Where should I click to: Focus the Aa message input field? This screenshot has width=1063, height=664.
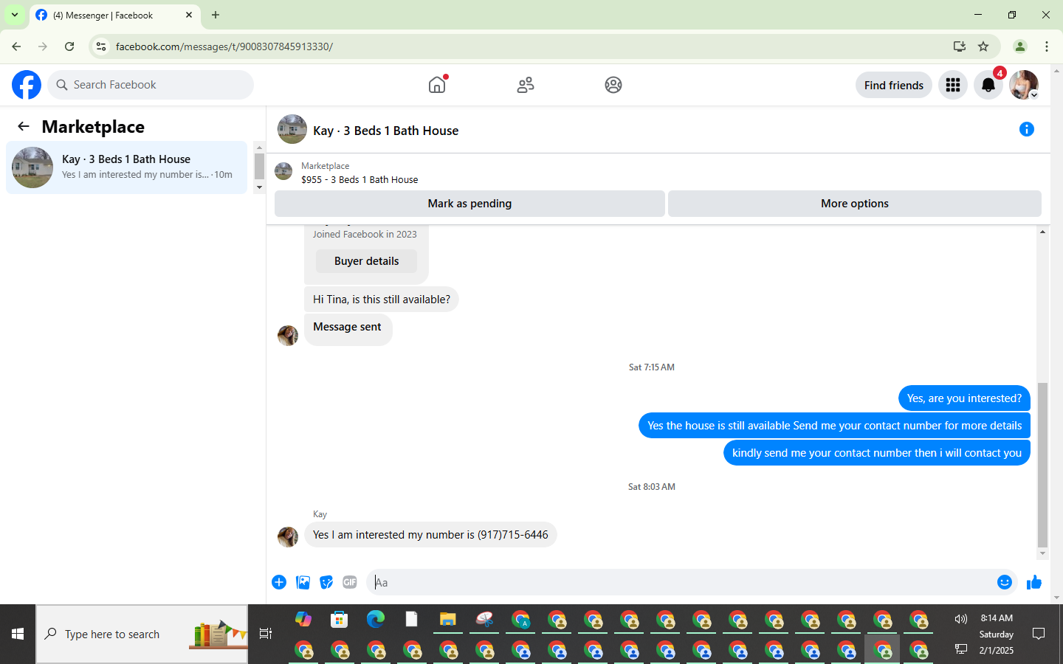pos(679,582)
